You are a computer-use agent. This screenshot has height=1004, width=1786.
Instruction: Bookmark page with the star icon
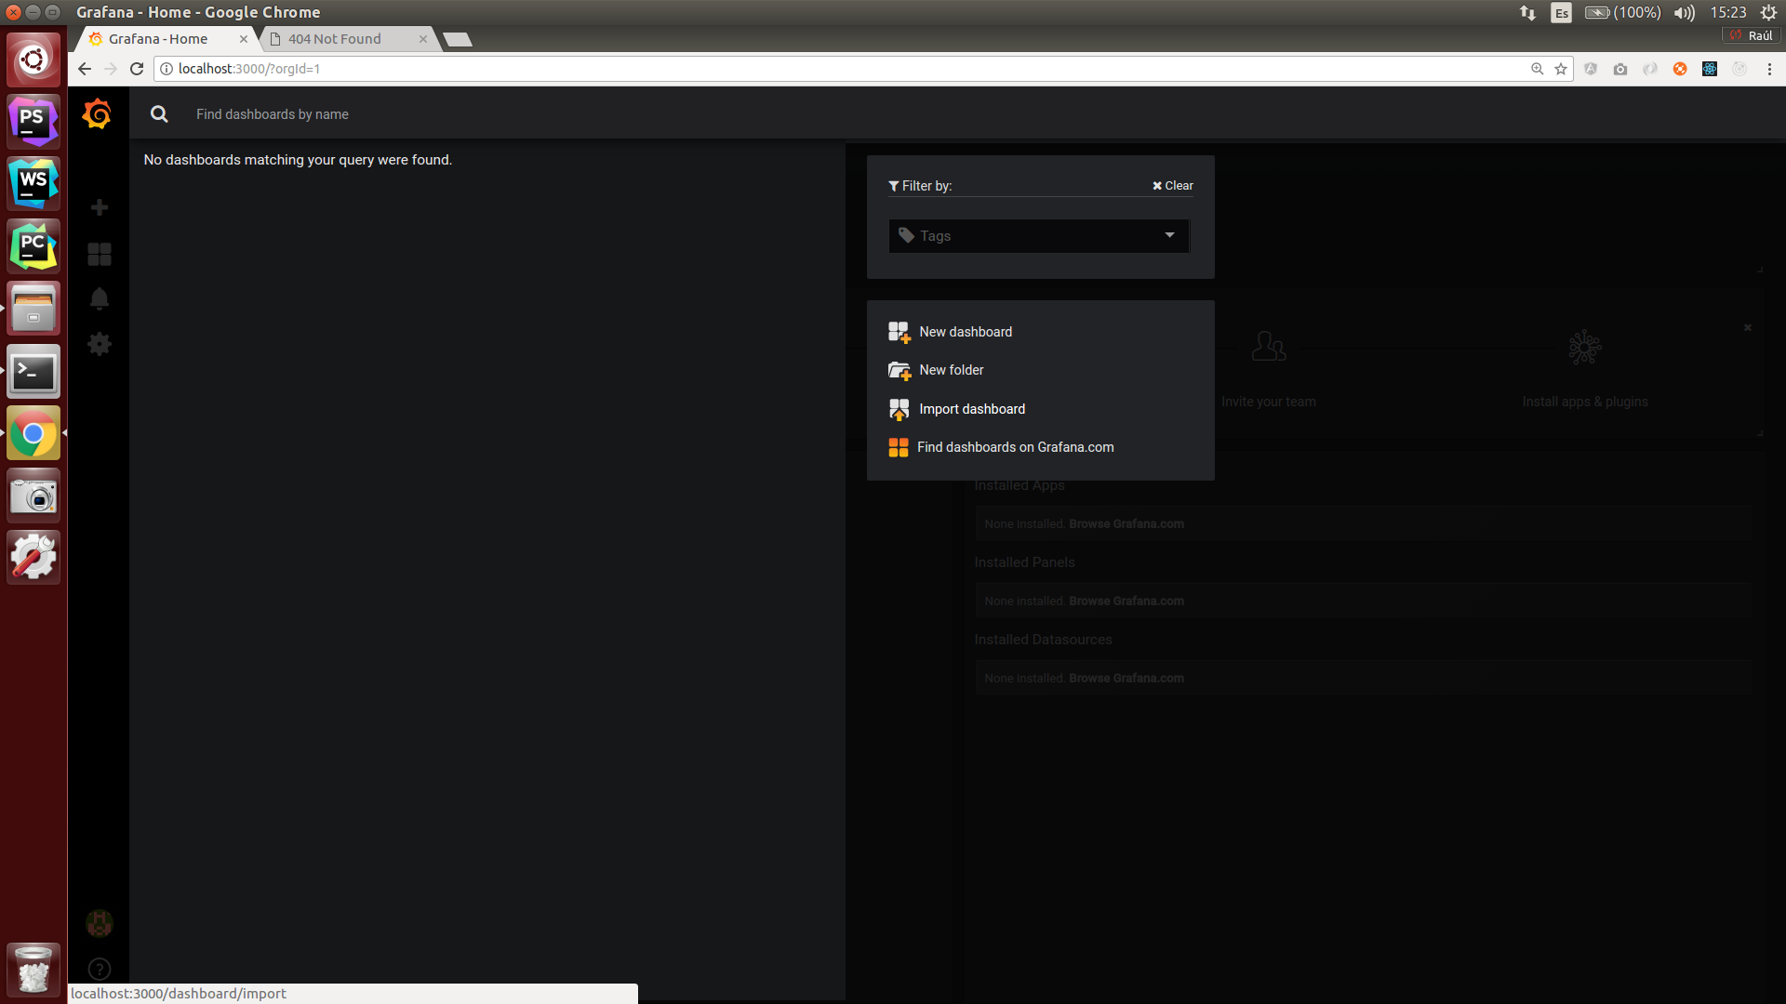pos(1561,69)
